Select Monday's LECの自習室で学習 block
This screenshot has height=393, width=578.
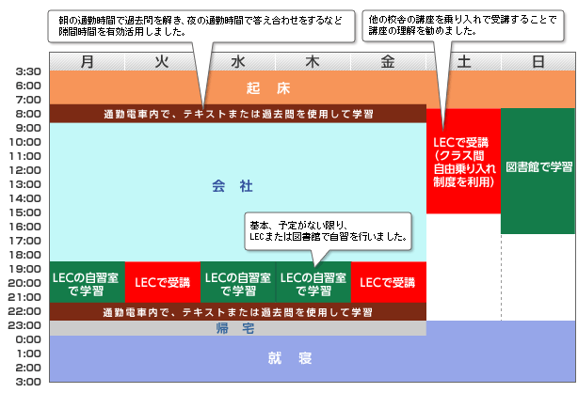click(x=88, y=282)
